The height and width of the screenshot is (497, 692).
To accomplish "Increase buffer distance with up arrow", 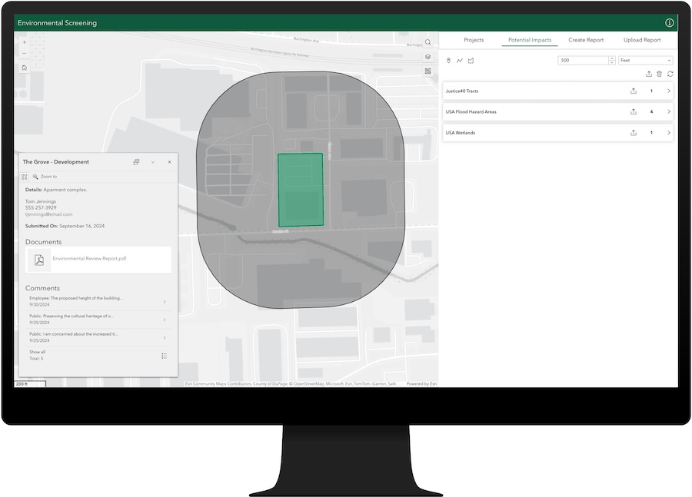I will [612, 58].
